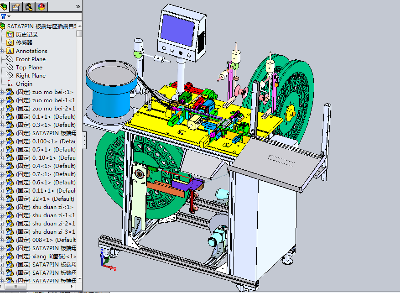Select the Front Plane icon
400x293 pixels.
coord(10,59)
